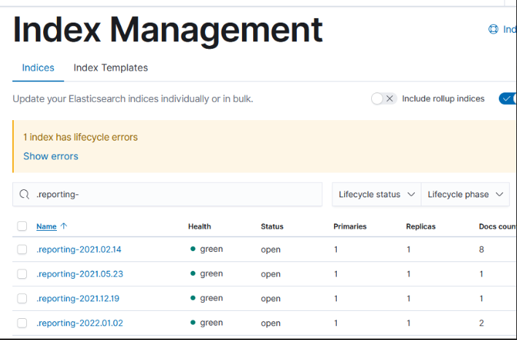Open the .reporting-2021.12.19 index details
This screenshot has height=340, width=517.
(x=78, y=299)
